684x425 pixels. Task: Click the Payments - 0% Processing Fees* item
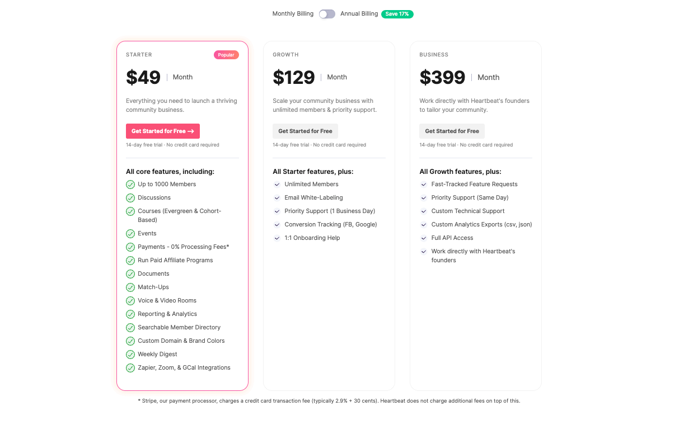click(x=184, y=247)
